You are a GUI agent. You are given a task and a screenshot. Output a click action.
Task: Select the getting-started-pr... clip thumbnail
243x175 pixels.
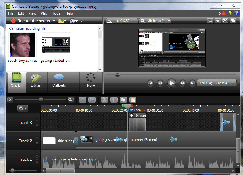pos(56,45)
